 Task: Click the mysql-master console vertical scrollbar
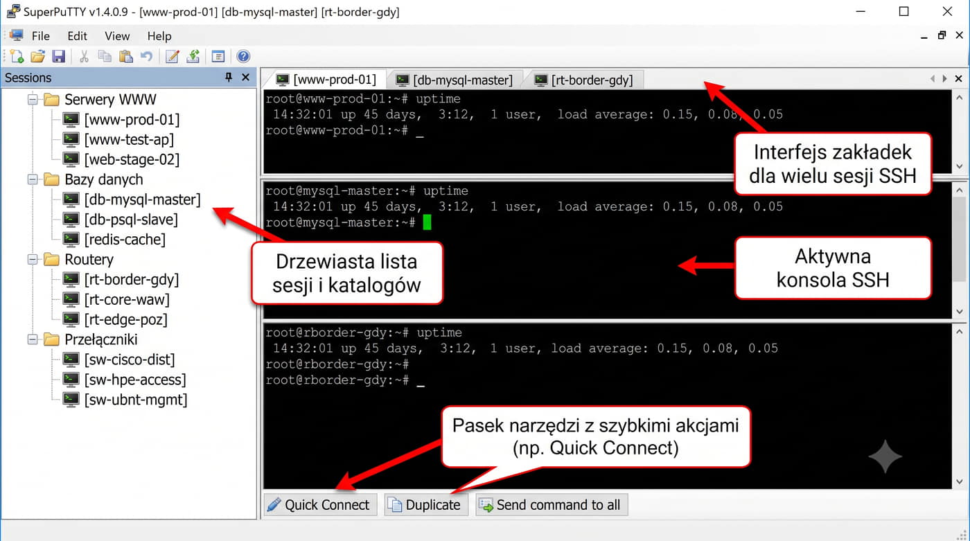(959, 249)
